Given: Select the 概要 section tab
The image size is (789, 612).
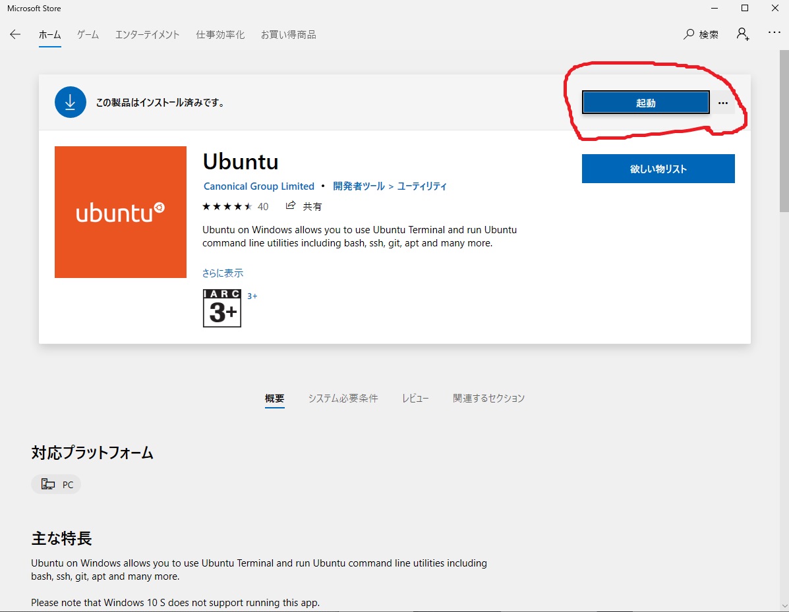Looking at the screenshot, I should 275,399.
